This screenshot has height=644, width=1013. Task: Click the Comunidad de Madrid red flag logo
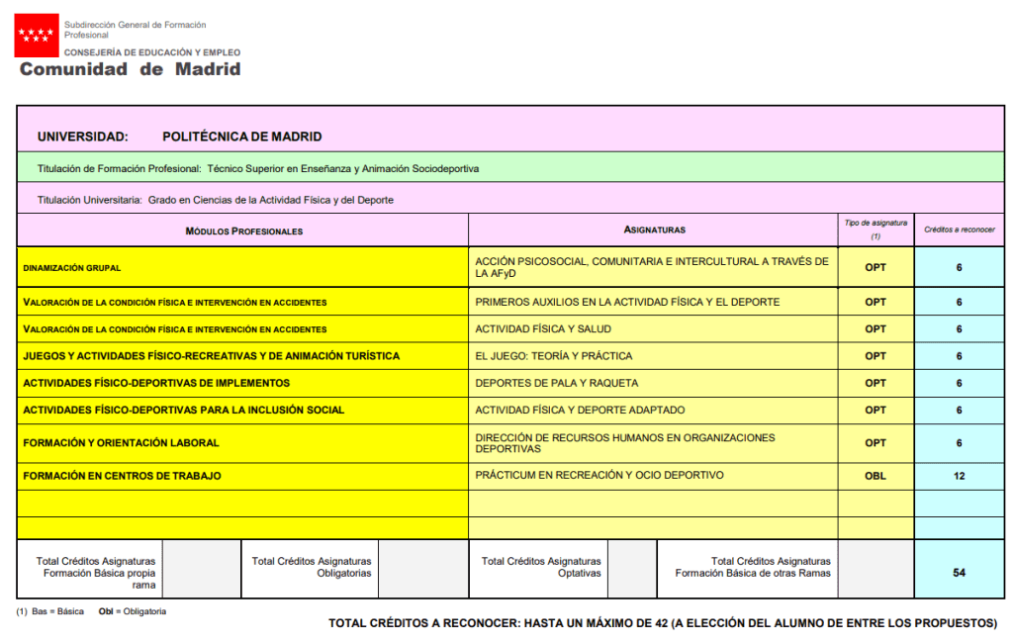(37, 35)
